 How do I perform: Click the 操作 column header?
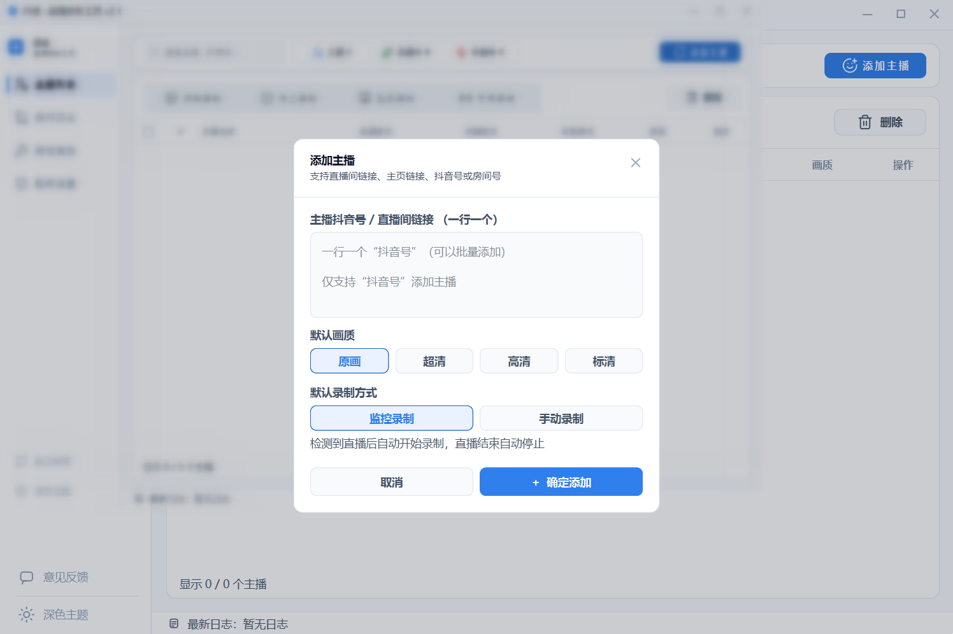tap(903, 166)
